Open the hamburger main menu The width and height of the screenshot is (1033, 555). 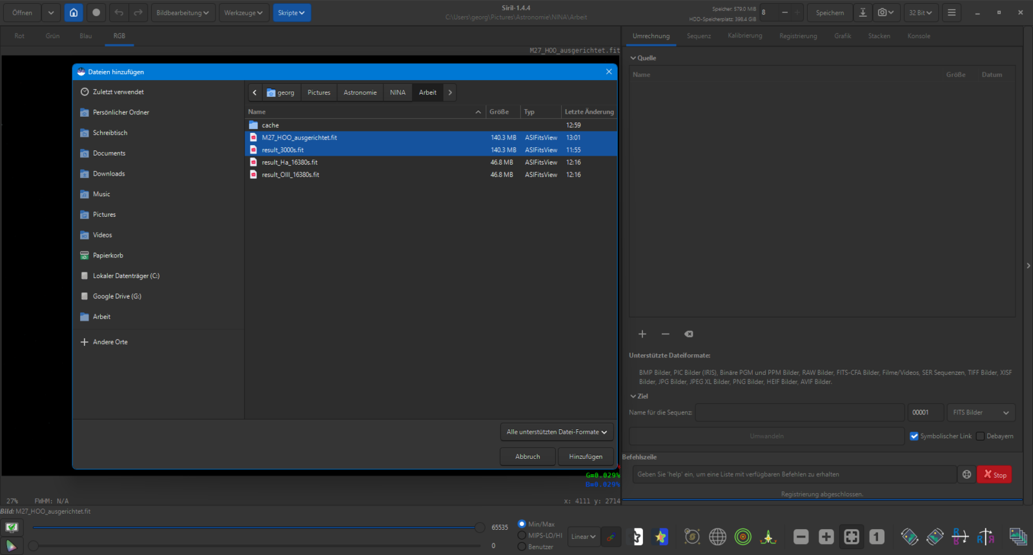[952, 13]
